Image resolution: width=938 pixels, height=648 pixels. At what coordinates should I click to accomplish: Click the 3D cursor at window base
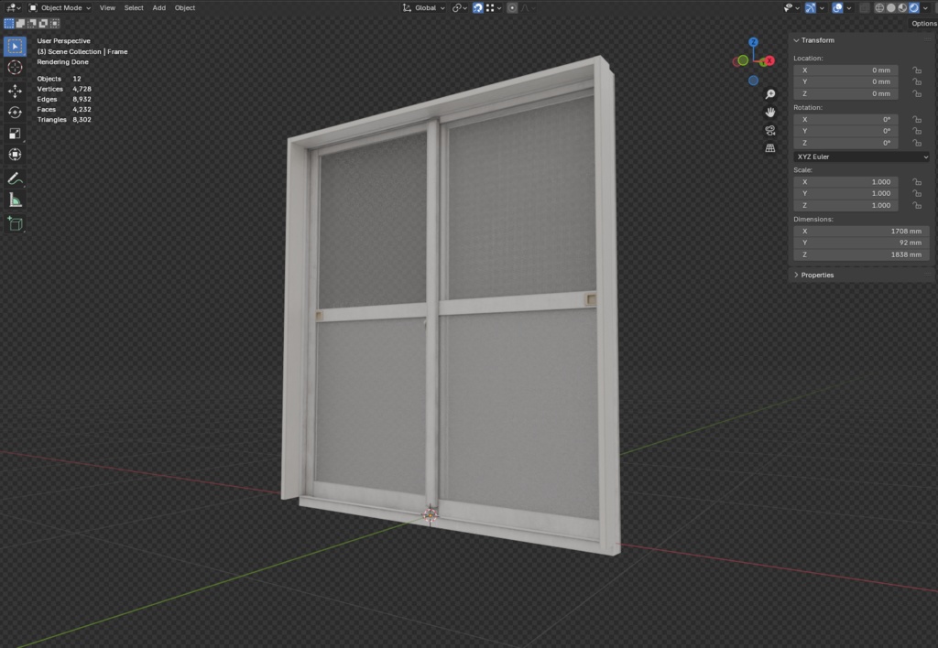pos(431,514)
